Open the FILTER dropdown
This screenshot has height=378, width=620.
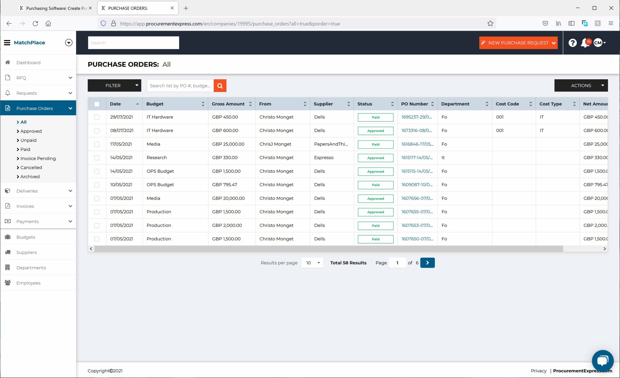tap(114, 85)
